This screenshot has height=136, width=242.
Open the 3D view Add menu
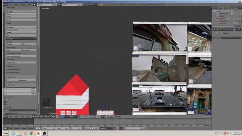[22, 117]
